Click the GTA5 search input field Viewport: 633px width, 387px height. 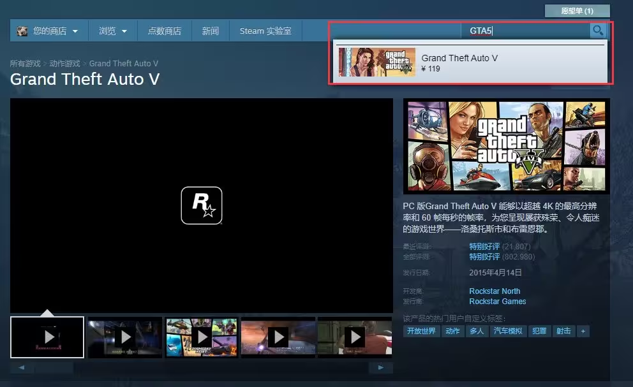pyautogui.click(x=525, y=31)
